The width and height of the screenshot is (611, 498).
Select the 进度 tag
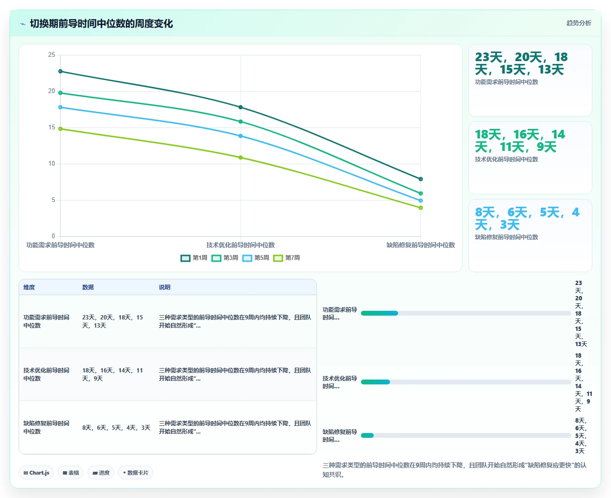coord(101,473)
